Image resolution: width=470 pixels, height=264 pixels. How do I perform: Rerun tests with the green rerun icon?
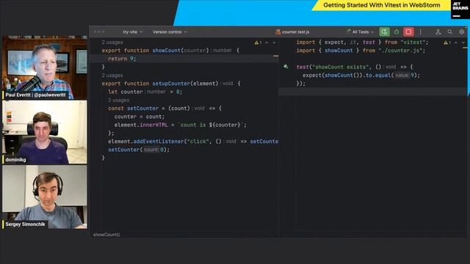coord(384,32)
